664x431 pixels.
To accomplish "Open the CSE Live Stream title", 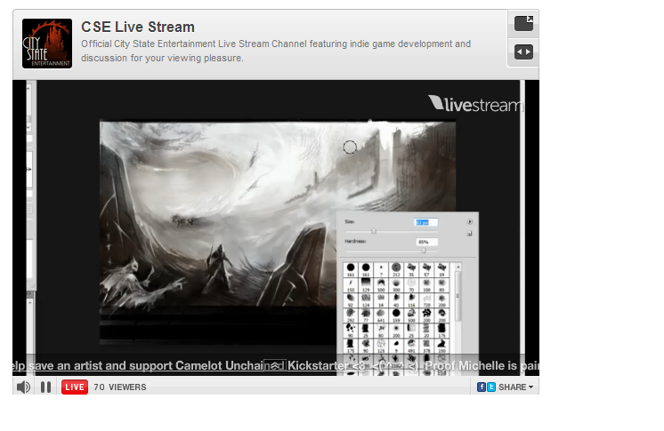I will click(x=138, y=27).
